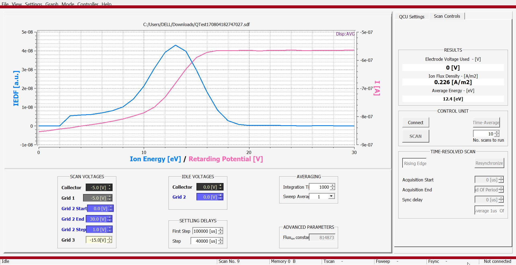The image size is (516, 265).
Task: Click the plus on idle Collector voltage
Action: 220,185
